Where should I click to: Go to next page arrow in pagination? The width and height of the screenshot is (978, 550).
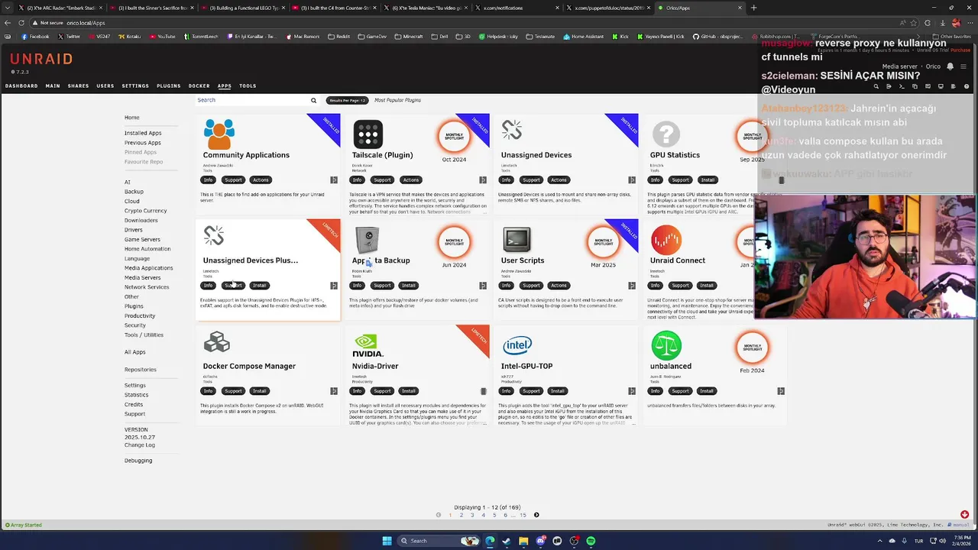tap(536, 515)
